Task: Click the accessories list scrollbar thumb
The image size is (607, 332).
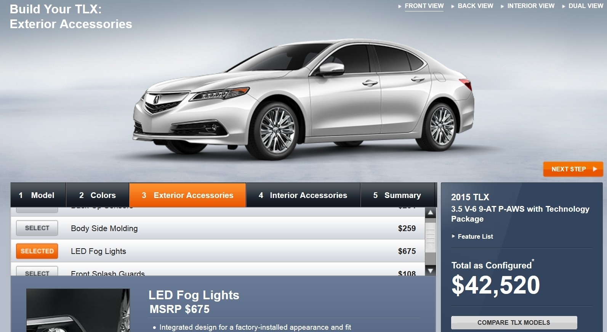Action: click(x=430, y=238)
